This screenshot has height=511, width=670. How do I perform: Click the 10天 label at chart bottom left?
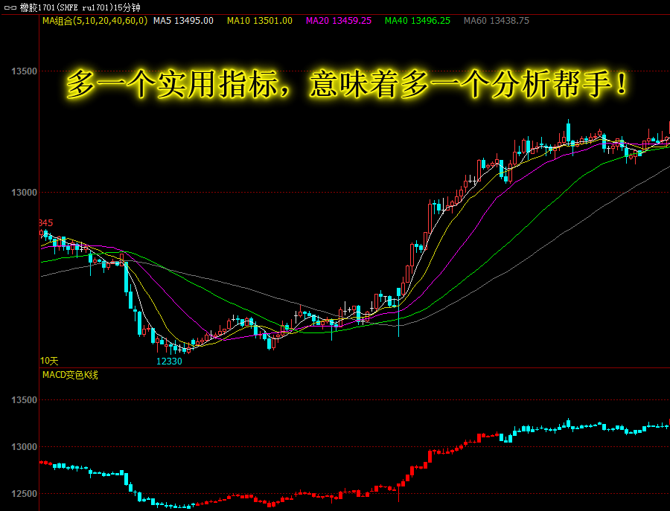point(49,361)
